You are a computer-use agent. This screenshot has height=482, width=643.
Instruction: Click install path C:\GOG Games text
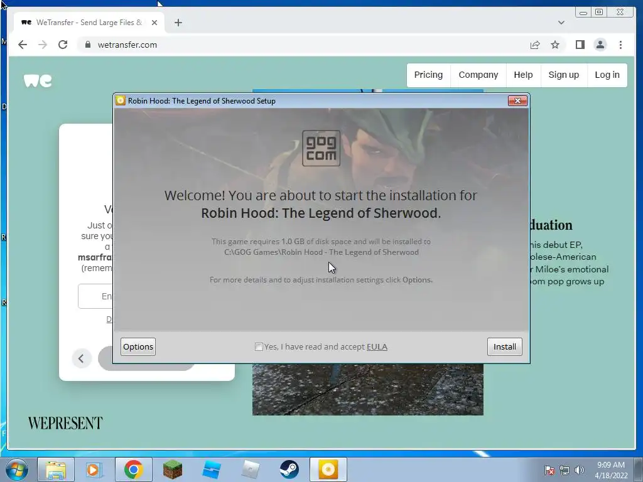click(x=321, y=252)
